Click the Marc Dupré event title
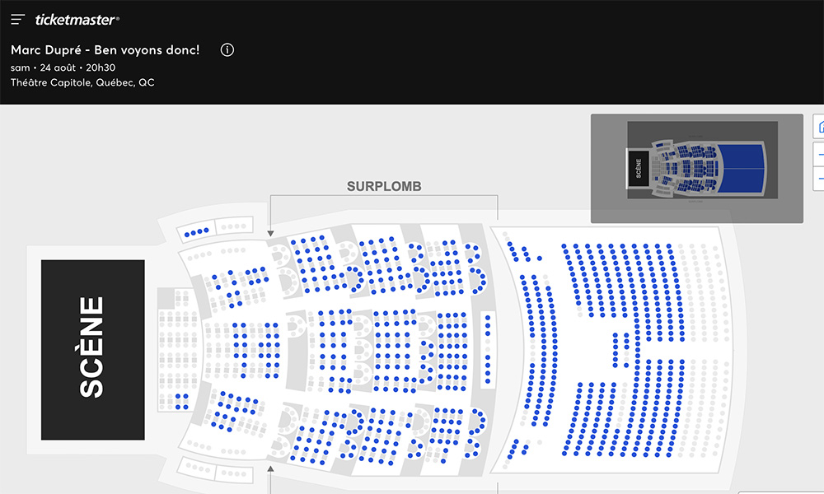Image resolution: width=824 pixels, height=494 pixels. 105,49
